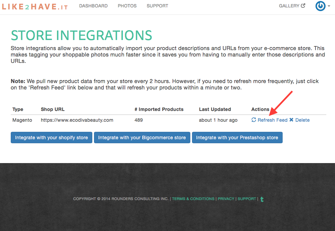
Task: Click the circular refresh arrows icon
Action: pyautogui.click(x=254, y=120)
